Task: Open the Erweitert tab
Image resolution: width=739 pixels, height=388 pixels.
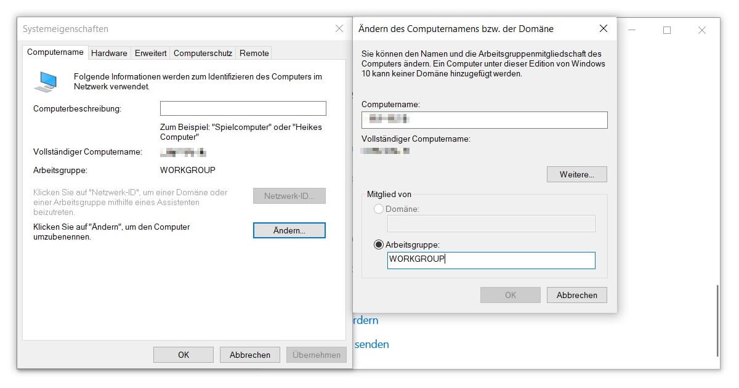Action: [x=150, y=53]
